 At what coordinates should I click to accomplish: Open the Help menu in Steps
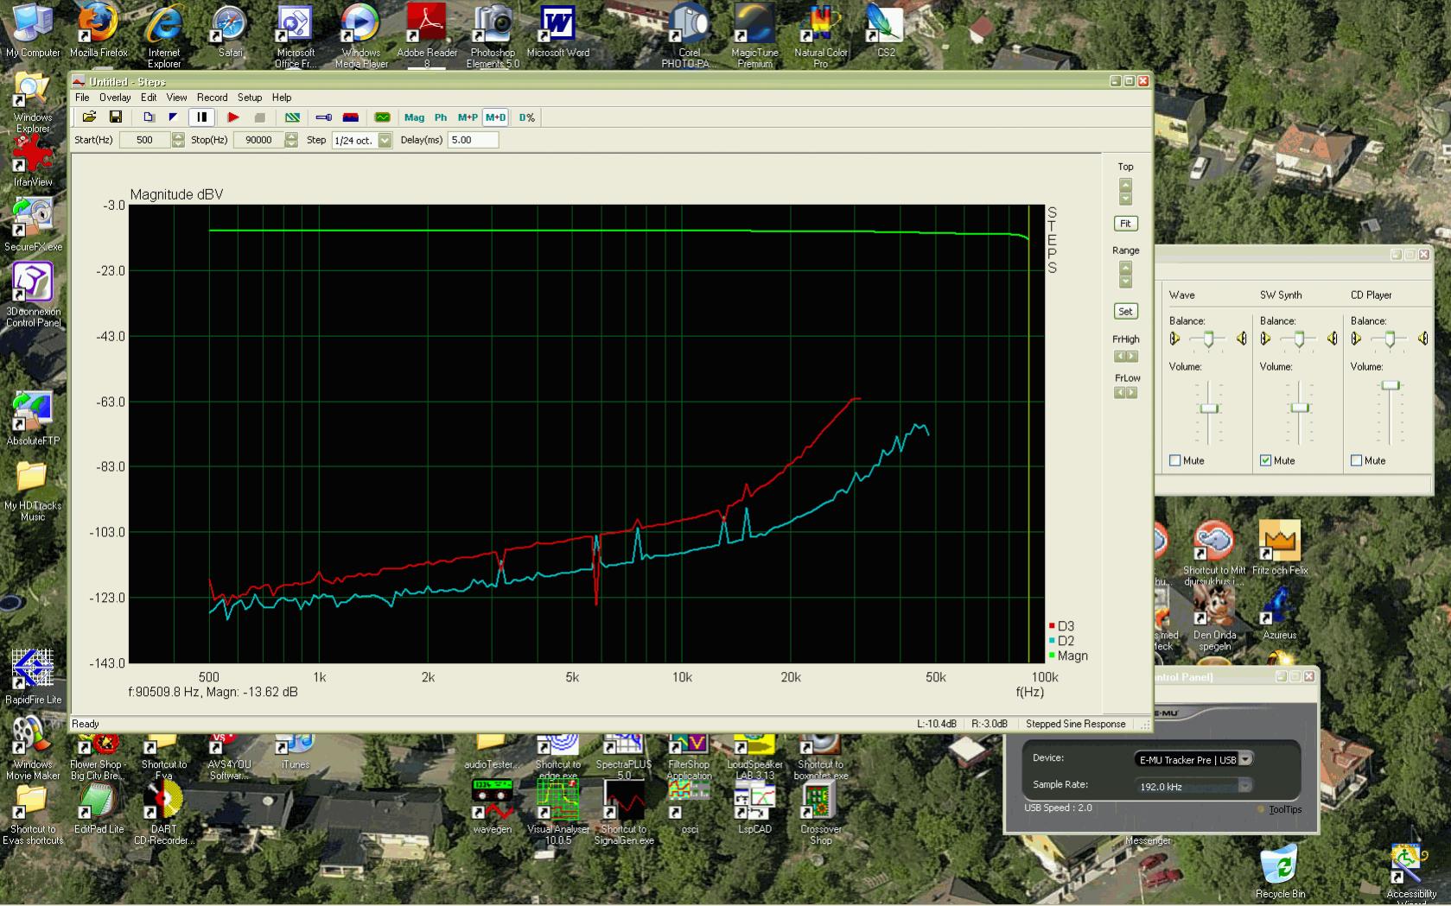coord(282,98)
